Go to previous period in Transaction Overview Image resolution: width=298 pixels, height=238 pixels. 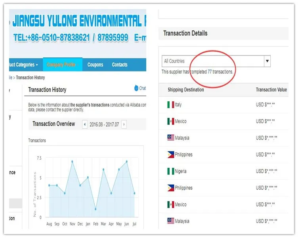click(85, 125)
